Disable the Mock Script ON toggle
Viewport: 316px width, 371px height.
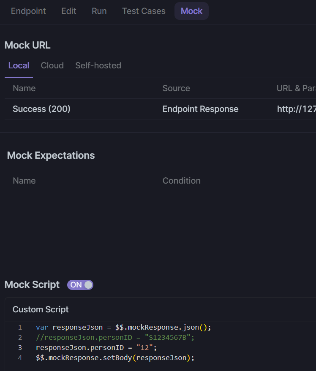[80, 285]
